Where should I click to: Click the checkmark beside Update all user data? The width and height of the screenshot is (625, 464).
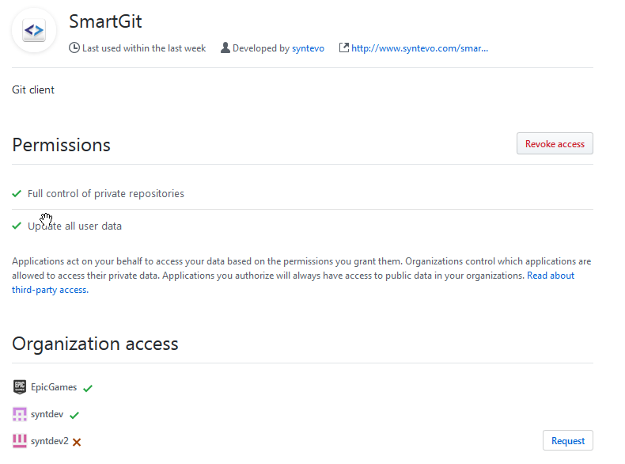[x=17, y=226]
